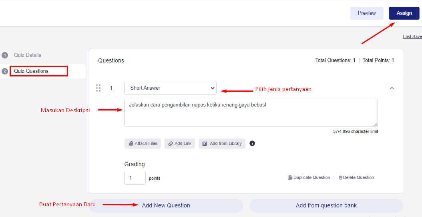Go to the Quiz Details step
This screenshot has height=217, width=422.
click(28, 55)
